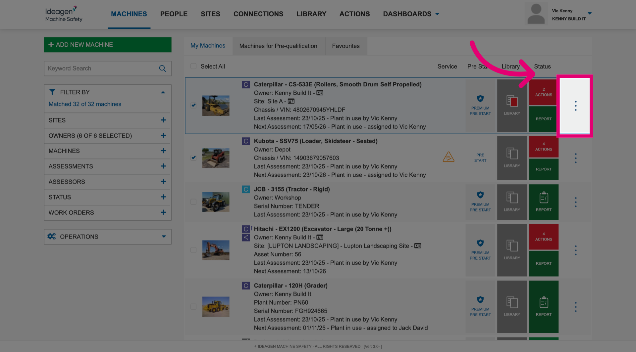Image resolution: width=636 pixels, height=352 pixels.
Task: Select the MACHINES menu
Action: (x=129, y=14)
